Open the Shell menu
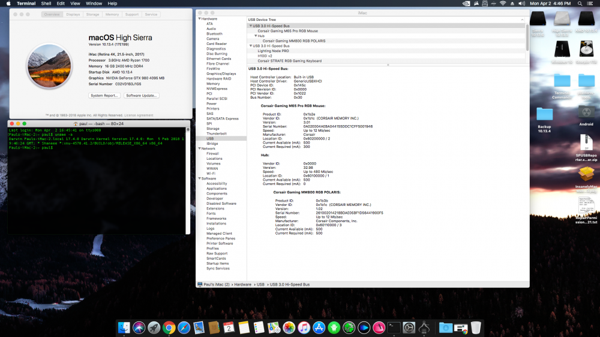The height and width of the screenshot is (337, 600). pyautogui.click(x=46, y=4)
